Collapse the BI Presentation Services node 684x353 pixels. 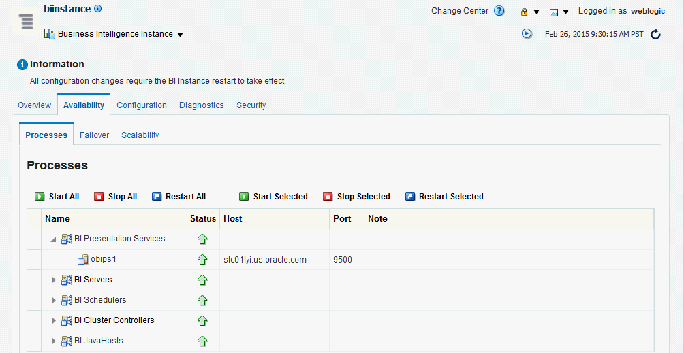53,239
